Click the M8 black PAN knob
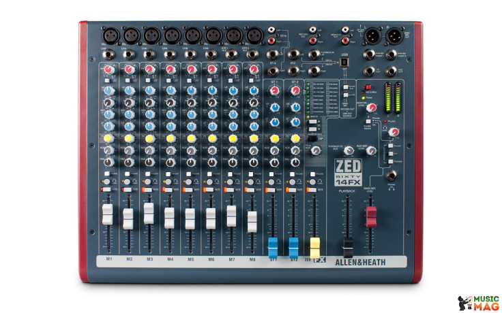502x313 pixels. 253,163
